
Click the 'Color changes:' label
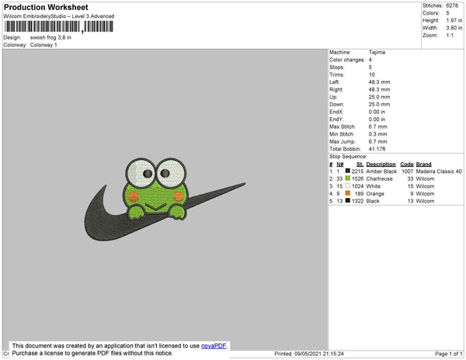(x=347, y=60)
